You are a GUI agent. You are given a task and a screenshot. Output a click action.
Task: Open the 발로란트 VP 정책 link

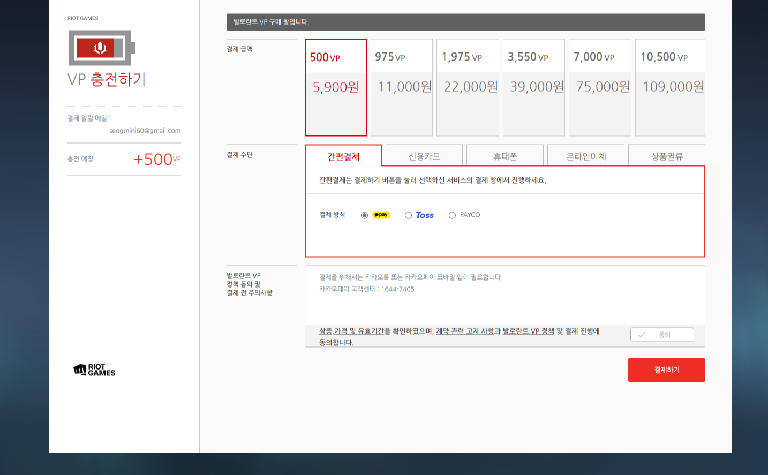coord(528,331)
